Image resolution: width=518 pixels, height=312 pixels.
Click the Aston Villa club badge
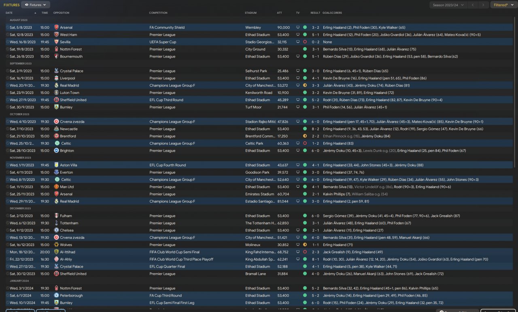[x=56, y=166]
